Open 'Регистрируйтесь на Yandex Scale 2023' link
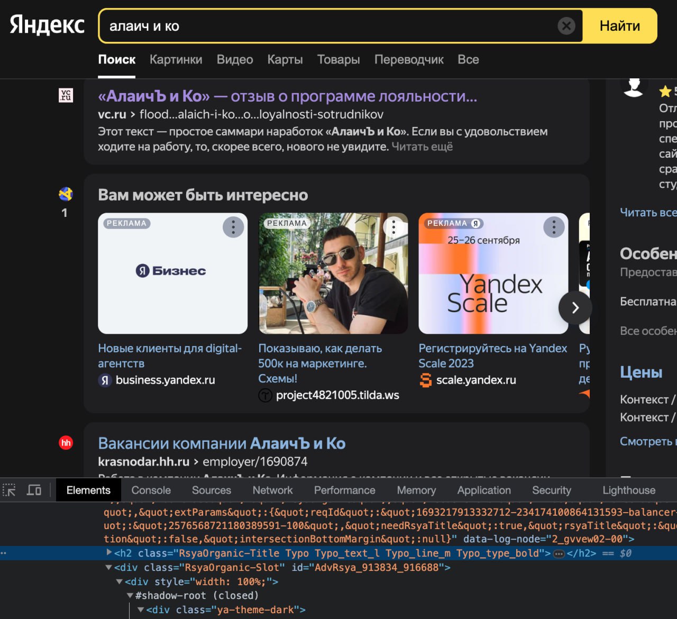This screenshot has width=677, height=619. coord(492,356)
